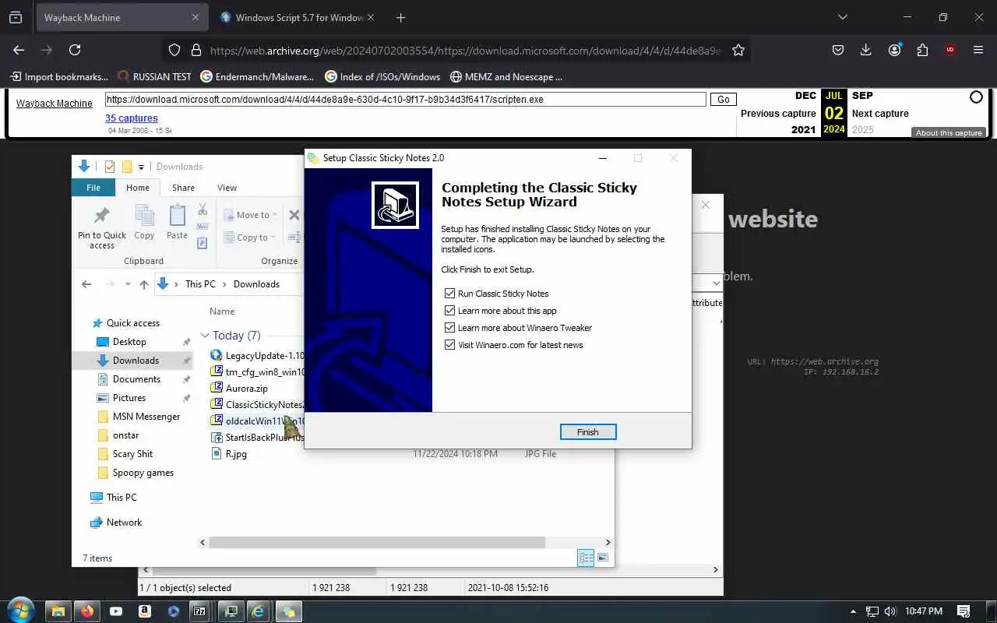Click the Wayback Machine Go button
The height and width of the screenshot is (623, 997).
point(724,100)
